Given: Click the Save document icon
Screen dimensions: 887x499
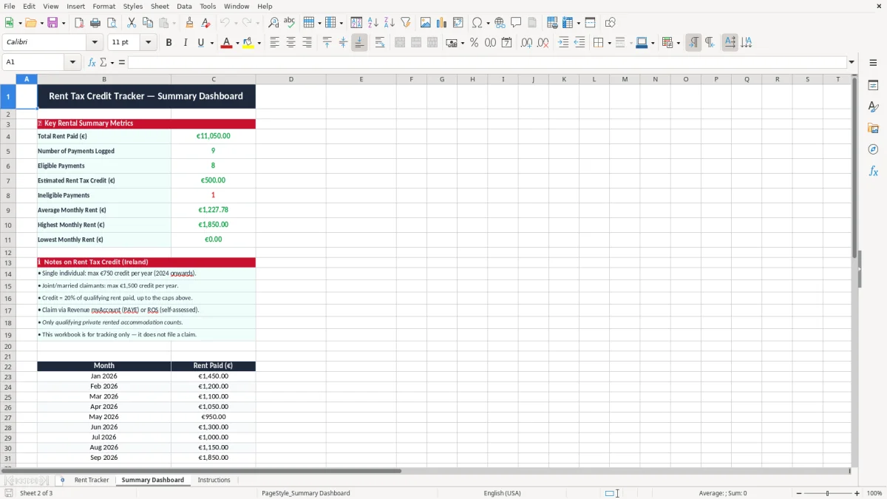Looking at the screenshot, I should pos(52,23).
